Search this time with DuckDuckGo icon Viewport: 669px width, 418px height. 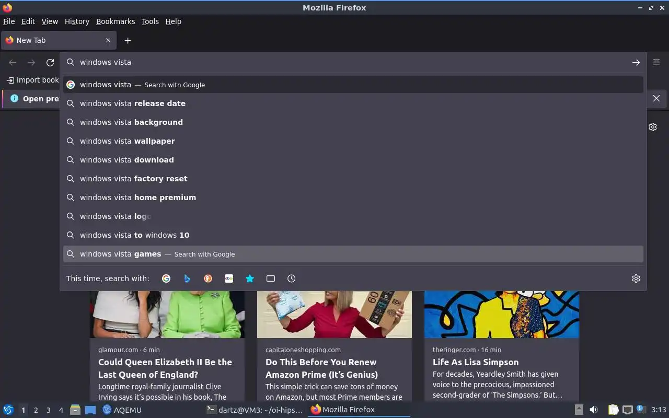pos(208,278)
